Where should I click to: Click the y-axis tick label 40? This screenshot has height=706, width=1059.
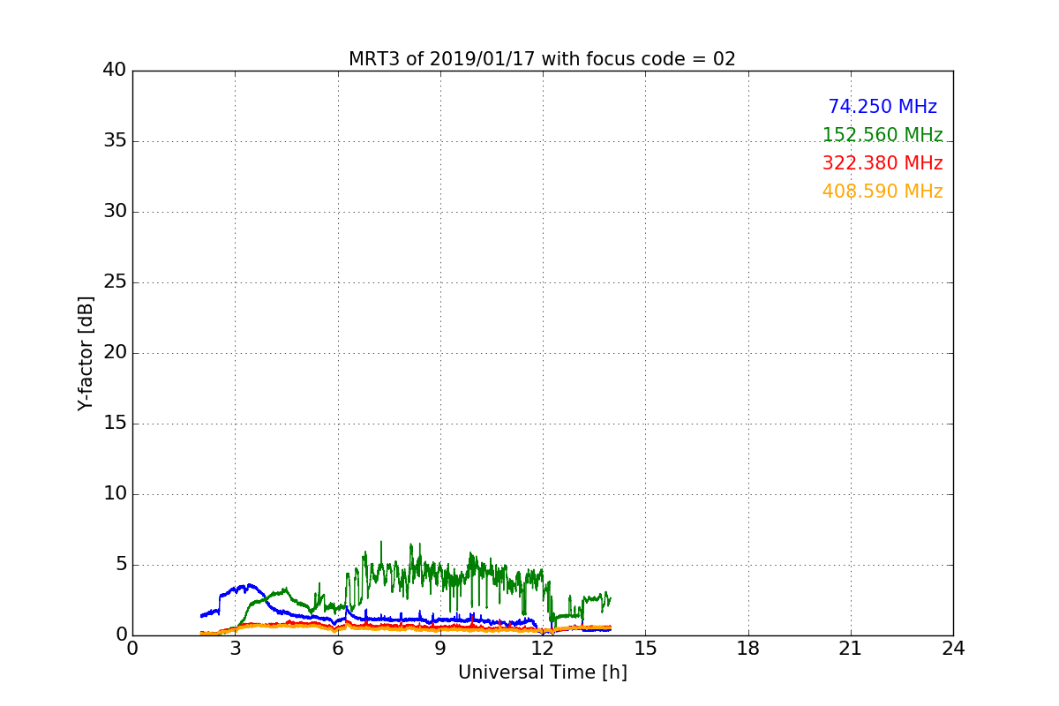click(115, 71)
